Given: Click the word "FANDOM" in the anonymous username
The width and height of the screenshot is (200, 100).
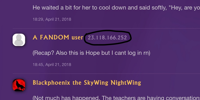Looking at the screenshot, I should [x=54, y=37].
